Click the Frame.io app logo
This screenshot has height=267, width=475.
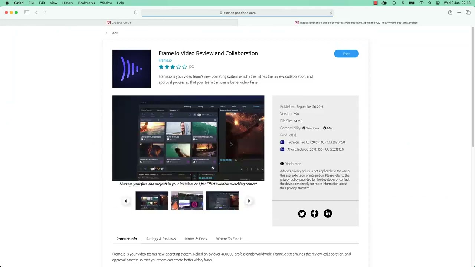131,69
